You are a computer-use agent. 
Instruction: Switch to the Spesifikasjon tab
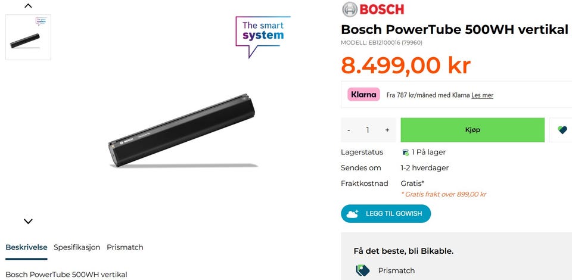pos(77,247)
